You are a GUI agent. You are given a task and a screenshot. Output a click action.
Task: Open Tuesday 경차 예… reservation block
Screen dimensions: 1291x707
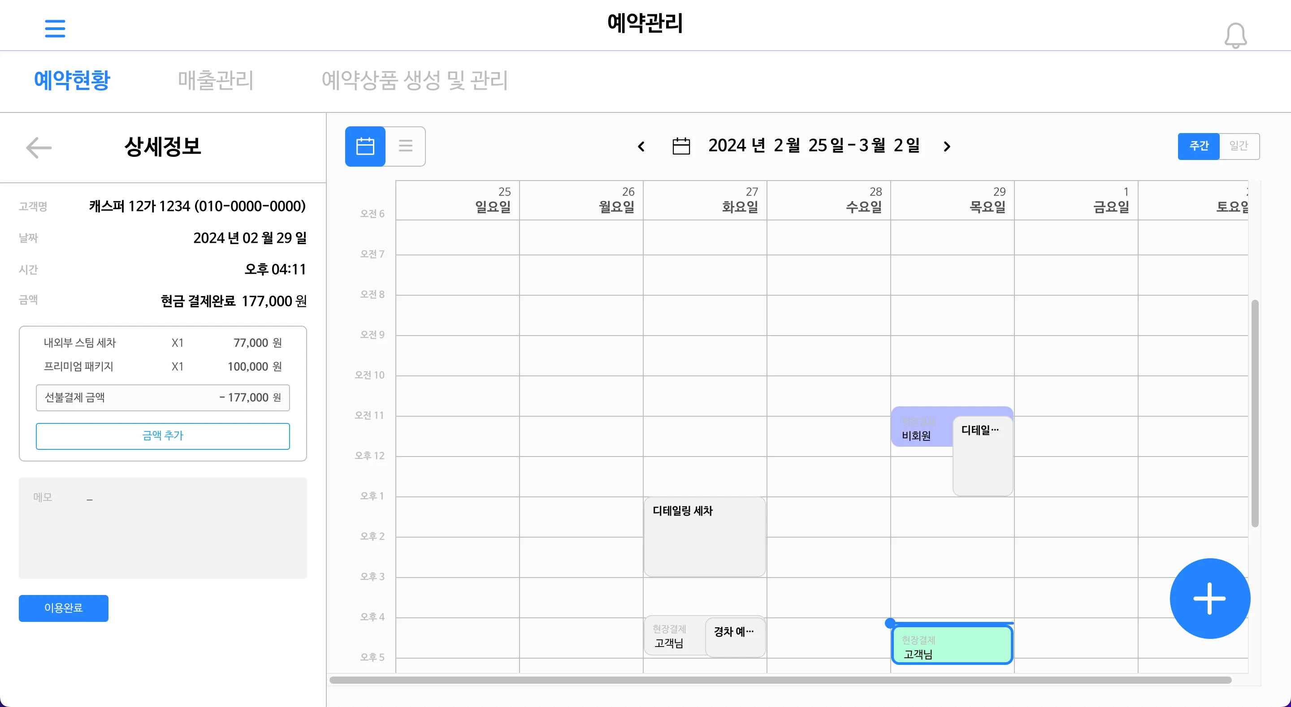[x=735, y=637]
